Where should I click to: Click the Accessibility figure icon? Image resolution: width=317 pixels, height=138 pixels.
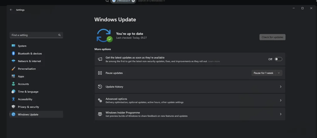pyautogui.click(x=13, y=99)
